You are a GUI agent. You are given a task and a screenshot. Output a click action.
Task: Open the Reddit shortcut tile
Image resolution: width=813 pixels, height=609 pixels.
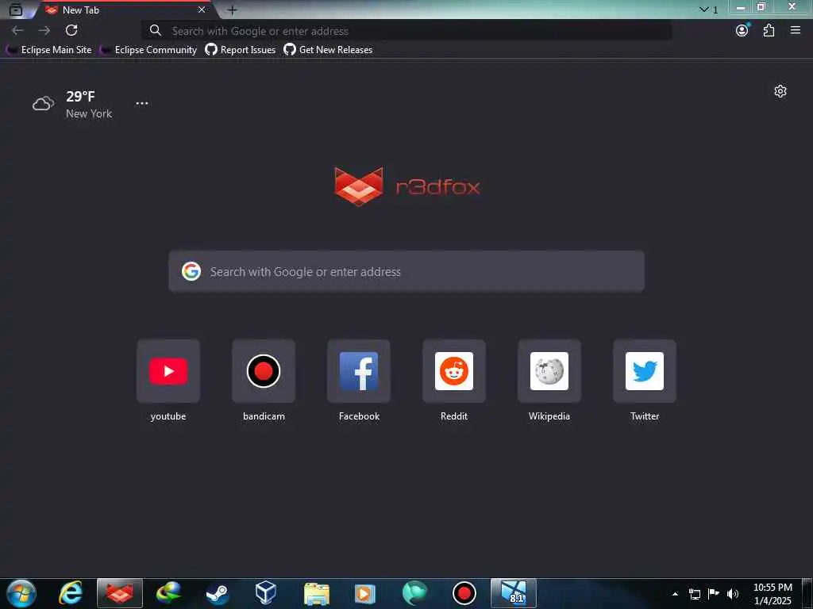(x=454, y=371)
